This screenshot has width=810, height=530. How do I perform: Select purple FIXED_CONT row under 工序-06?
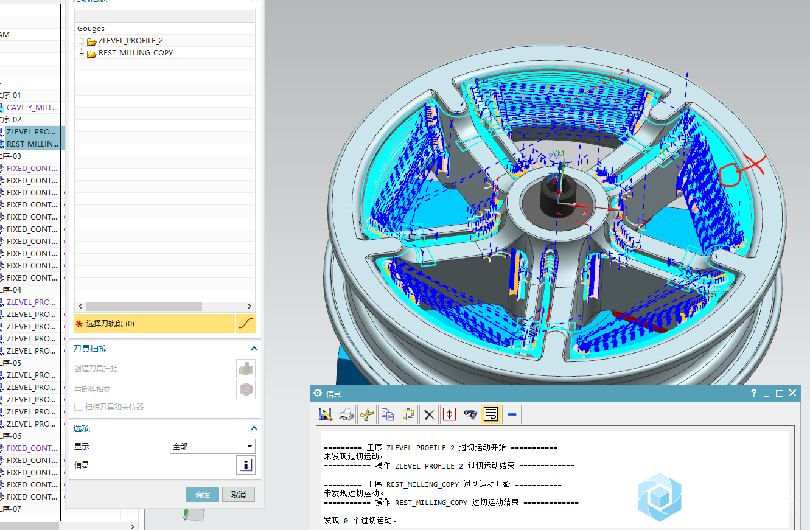(x=32, y=448)
